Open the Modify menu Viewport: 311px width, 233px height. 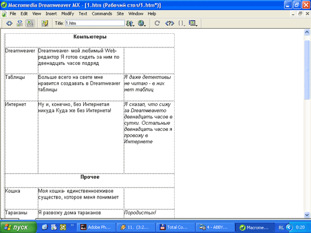tap(68, 14)
